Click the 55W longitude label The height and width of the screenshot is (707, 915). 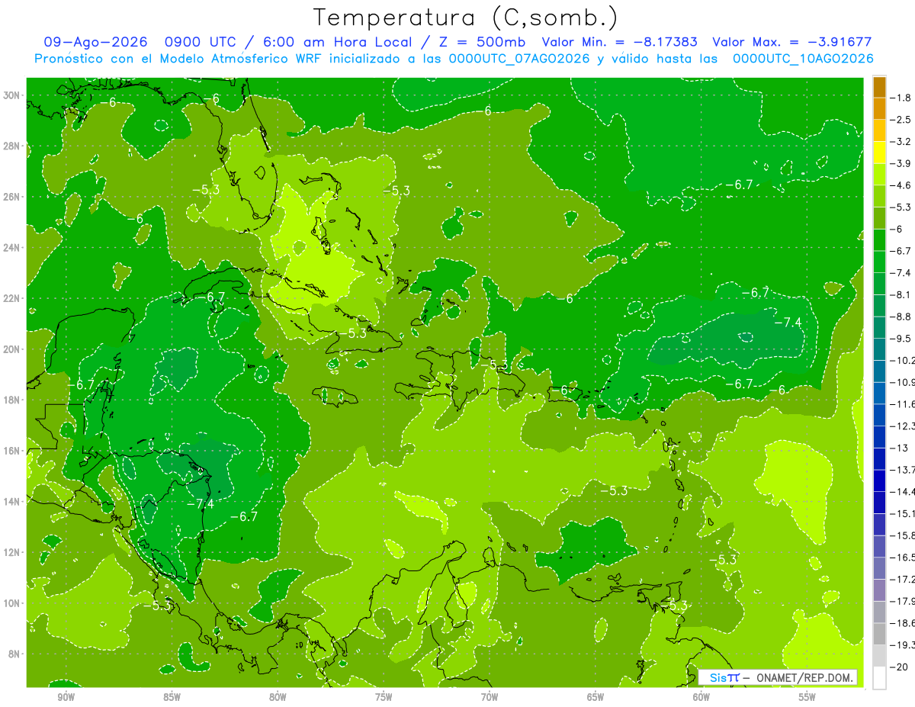[x=807, y=697]
